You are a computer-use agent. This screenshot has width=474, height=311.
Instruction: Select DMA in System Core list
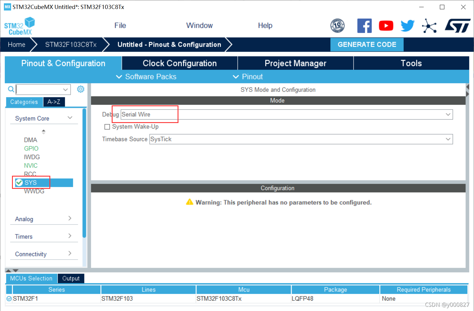point(31,140)
